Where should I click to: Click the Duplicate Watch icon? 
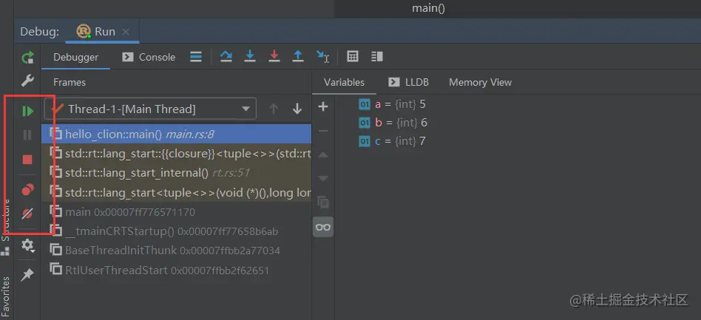[x=323, y=202]
